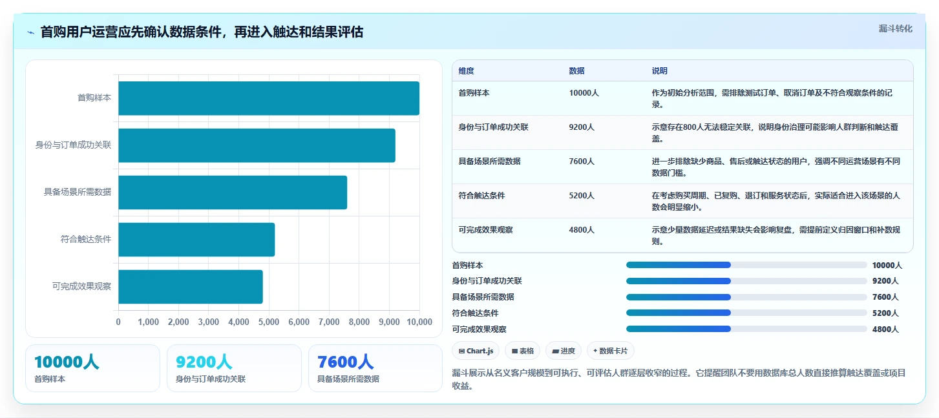Click the 符合触达条件 progress bar
The height and width of the screenshot is (418, 939).
[746, 313]
